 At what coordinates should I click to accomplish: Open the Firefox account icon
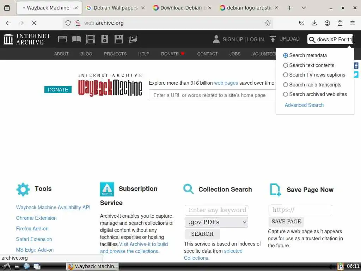(327, 23)
